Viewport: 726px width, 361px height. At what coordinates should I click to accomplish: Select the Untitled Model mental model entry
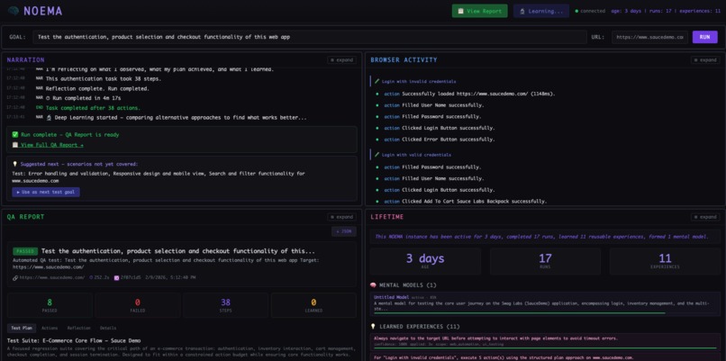click(x=545, y=304)
